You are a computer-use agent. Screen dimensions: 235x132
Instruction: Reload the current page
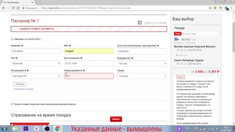(13, 8)
